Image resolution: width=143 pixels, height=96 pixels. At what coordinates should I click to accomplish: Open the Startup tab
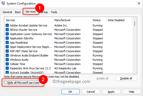point(44,12)
